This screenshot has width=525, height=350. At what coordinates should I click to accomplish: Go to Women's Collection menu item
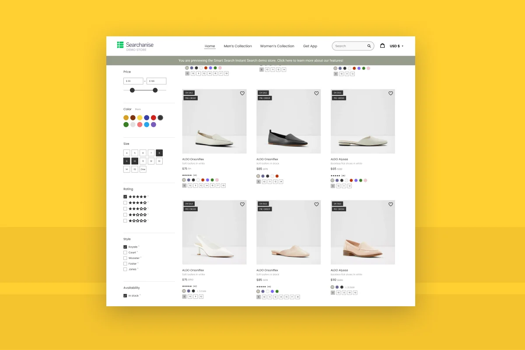[x=277, y=46]
